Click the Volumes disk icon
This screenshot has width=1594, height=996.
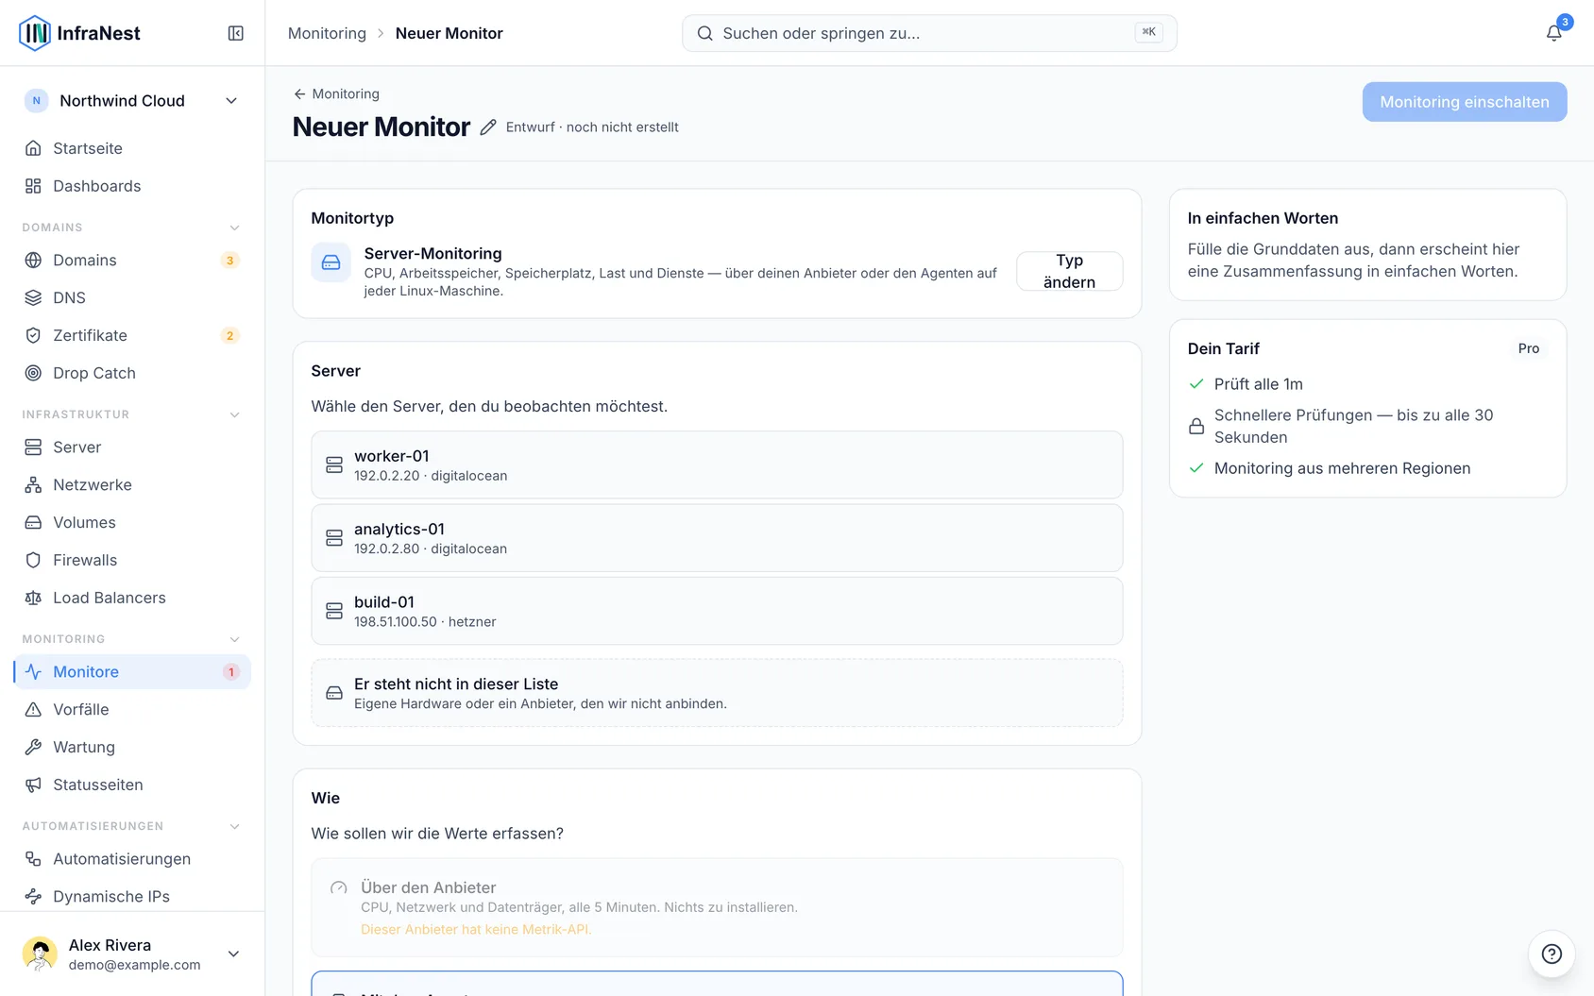33,522
